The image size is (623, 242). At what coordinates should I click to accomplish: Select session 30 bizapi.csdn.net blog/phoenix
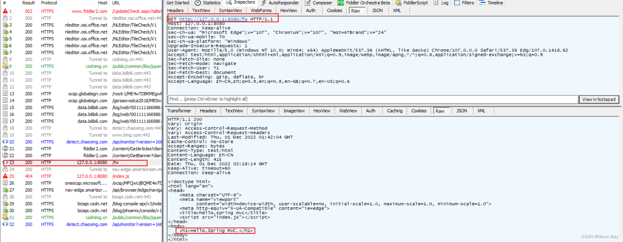point(81,210)
